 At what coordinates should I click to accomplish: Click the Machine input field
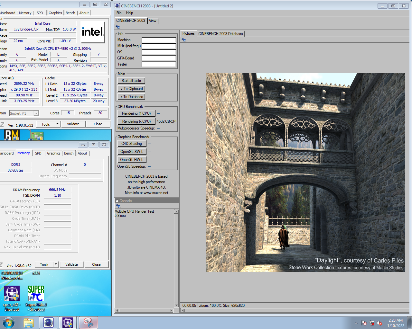click(x=159, y=40)
